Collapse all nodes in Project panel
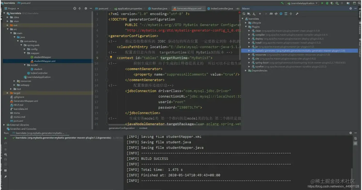 pos(79,9)
